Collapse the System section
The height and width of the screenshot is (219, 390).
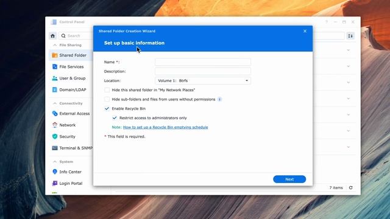[x=55, y=162]
